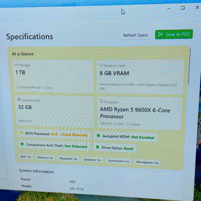Viewport: 201px width, 201px height.
Task: Select the 'C: Drive NVMe SSD' detail line
Action: click(35, 87)
